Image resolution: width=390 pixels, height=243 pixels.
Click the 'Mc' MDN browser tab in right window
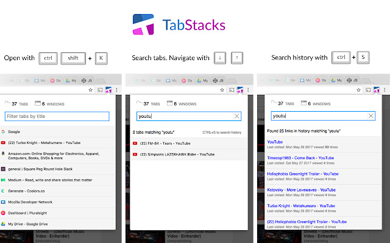pos(305,80)
